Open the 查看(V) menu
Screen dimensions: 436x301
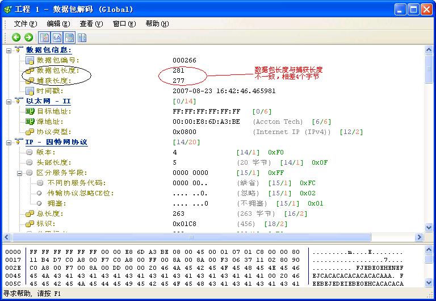91,24
